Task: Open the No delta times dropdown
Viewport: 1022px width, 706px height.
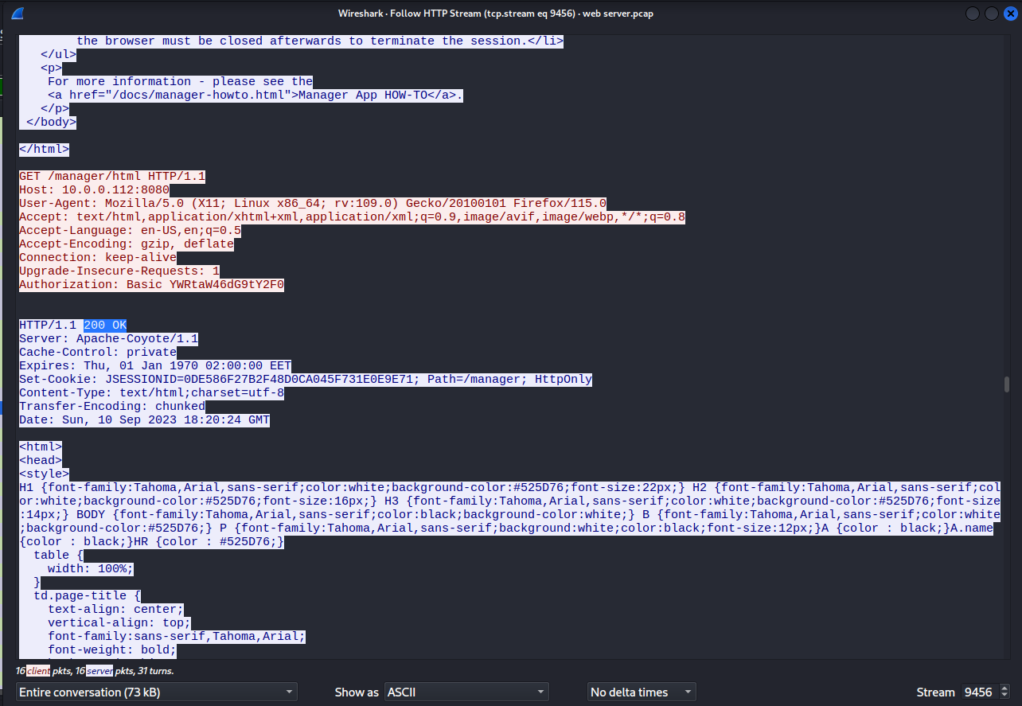Action: tap(642, 692)
